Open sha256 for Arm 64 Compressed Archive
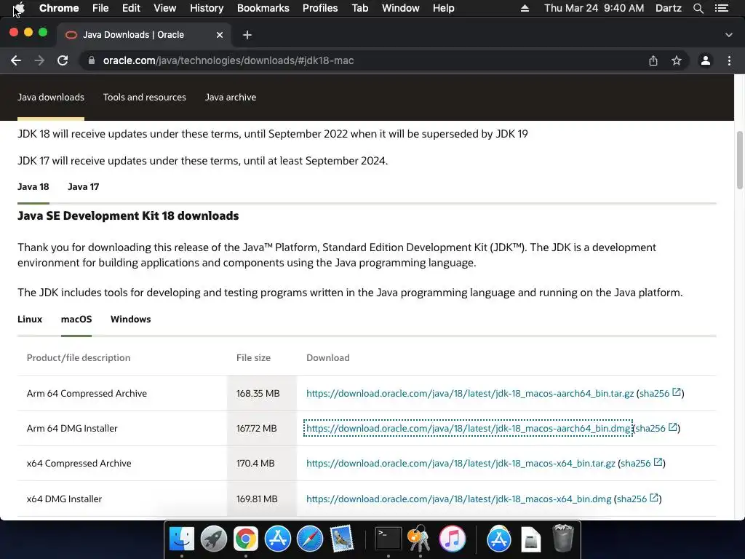 [x=661, y=393]
